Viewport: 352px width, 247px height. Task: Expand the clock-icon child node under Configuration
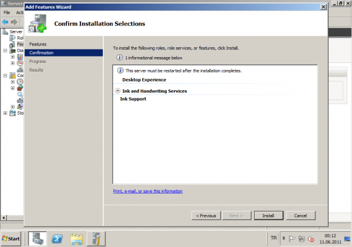(13, 82)
